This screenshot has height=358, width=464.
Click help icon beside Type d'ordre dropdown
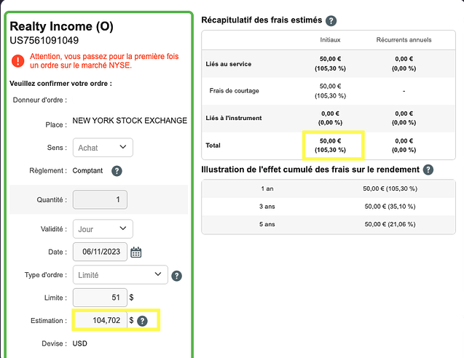176,276
